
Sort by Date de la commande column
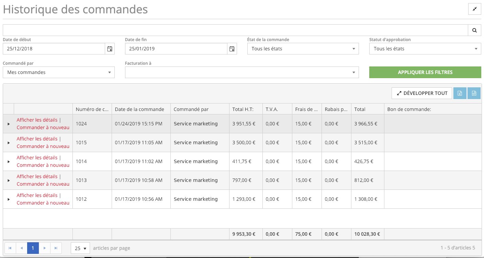point(141,109)
